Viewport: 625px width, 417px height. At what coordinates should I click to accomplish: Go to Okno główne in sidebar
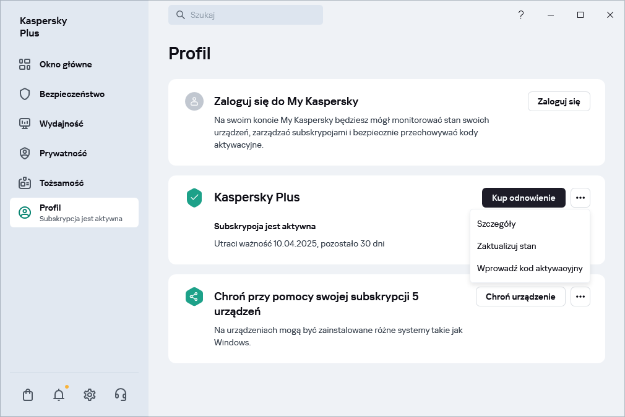click(x=66, y=64)
